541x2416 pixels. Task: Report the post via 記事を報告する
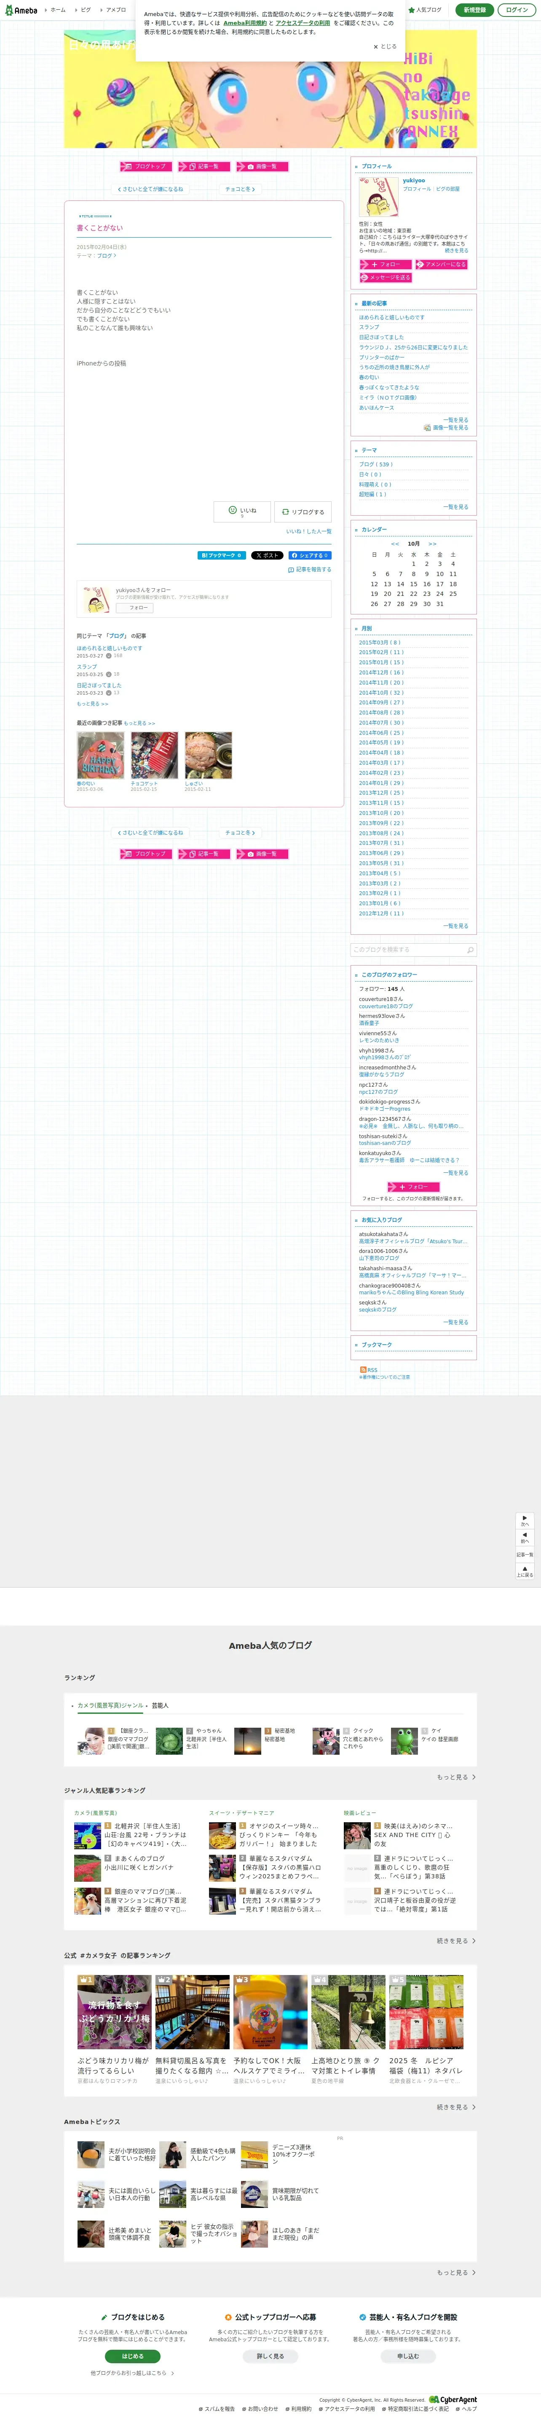tap(310, 569)
